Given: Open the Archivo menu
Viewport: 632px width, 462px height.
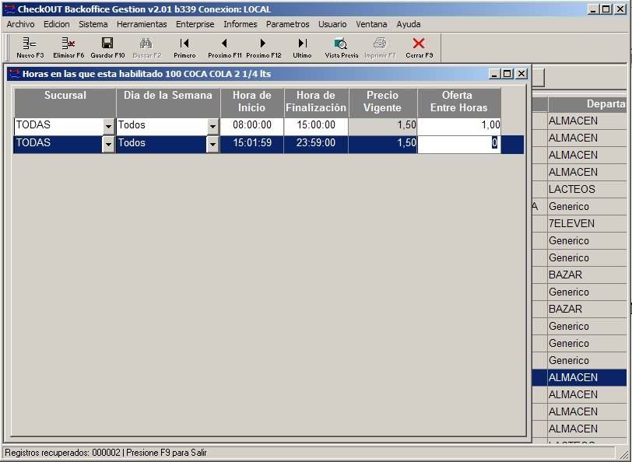Looking at the screenshot, I should 20,24.
